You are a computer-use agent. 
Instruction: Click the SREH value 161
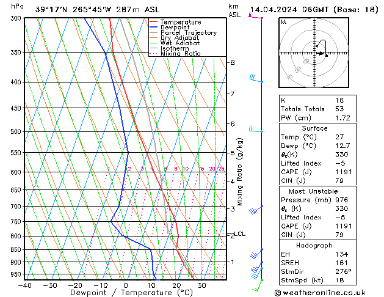[342, 263]
